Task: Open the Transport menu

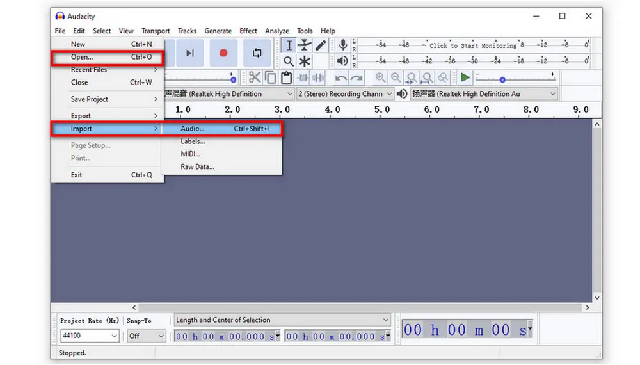Action: [156, 31]
